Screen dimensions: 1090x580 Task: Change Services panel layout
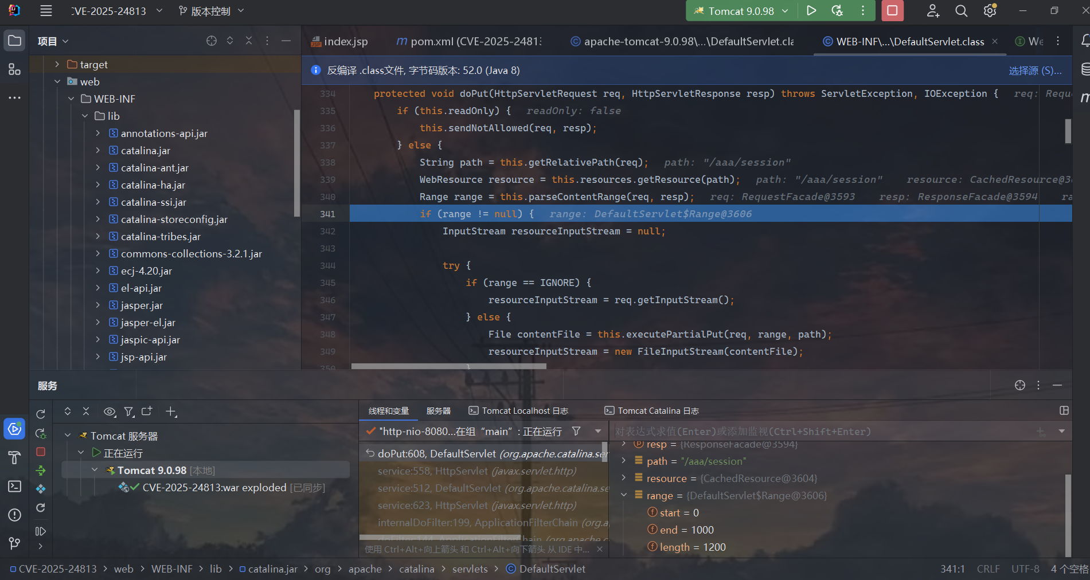1064,410
